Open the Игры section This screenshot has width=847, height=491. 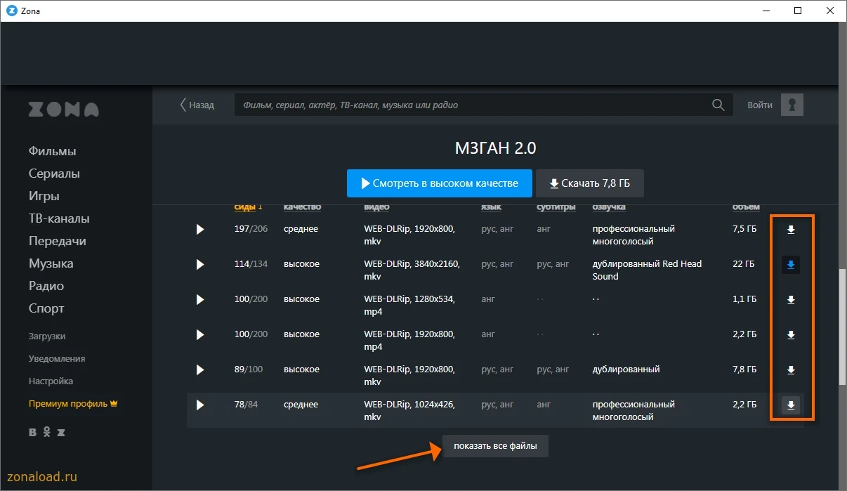click(44, 196)
